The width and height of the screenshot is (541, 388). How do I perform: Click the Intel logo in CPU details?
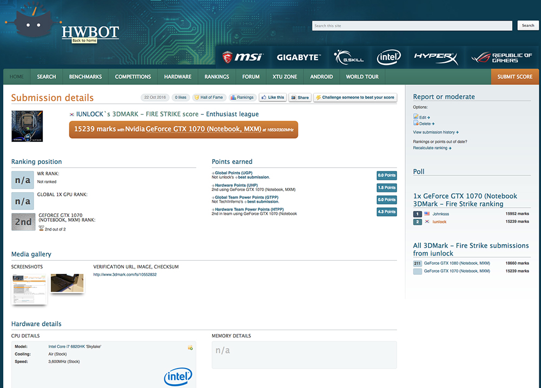click(178, 376)
